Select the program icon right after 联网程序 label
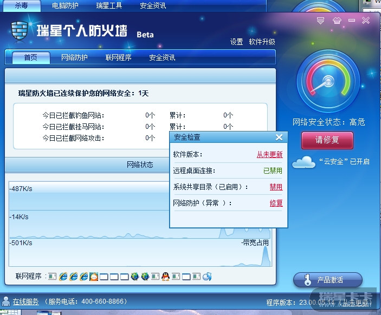This screenshot has height=315, width=381. pos(52,277)
